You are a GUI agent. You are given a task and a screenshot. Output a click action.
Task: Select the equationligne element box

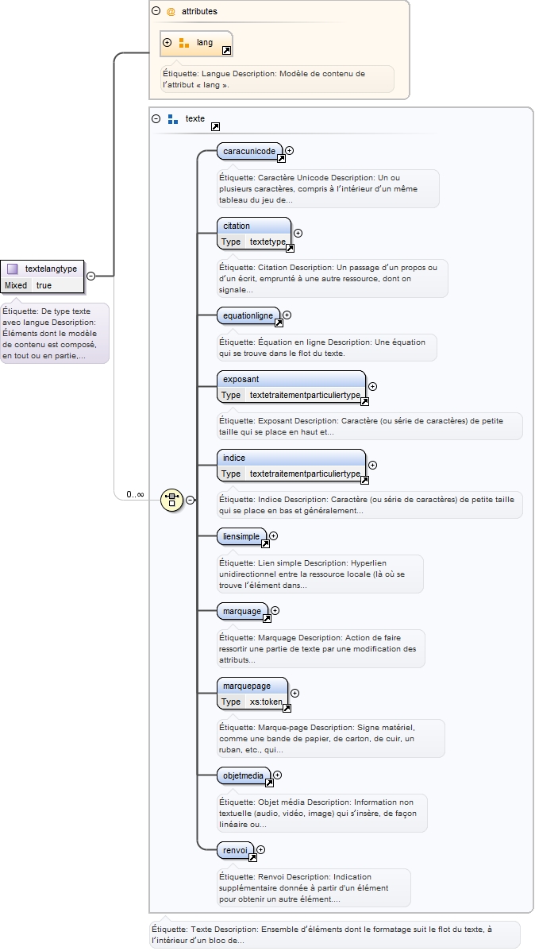point(248,315)
